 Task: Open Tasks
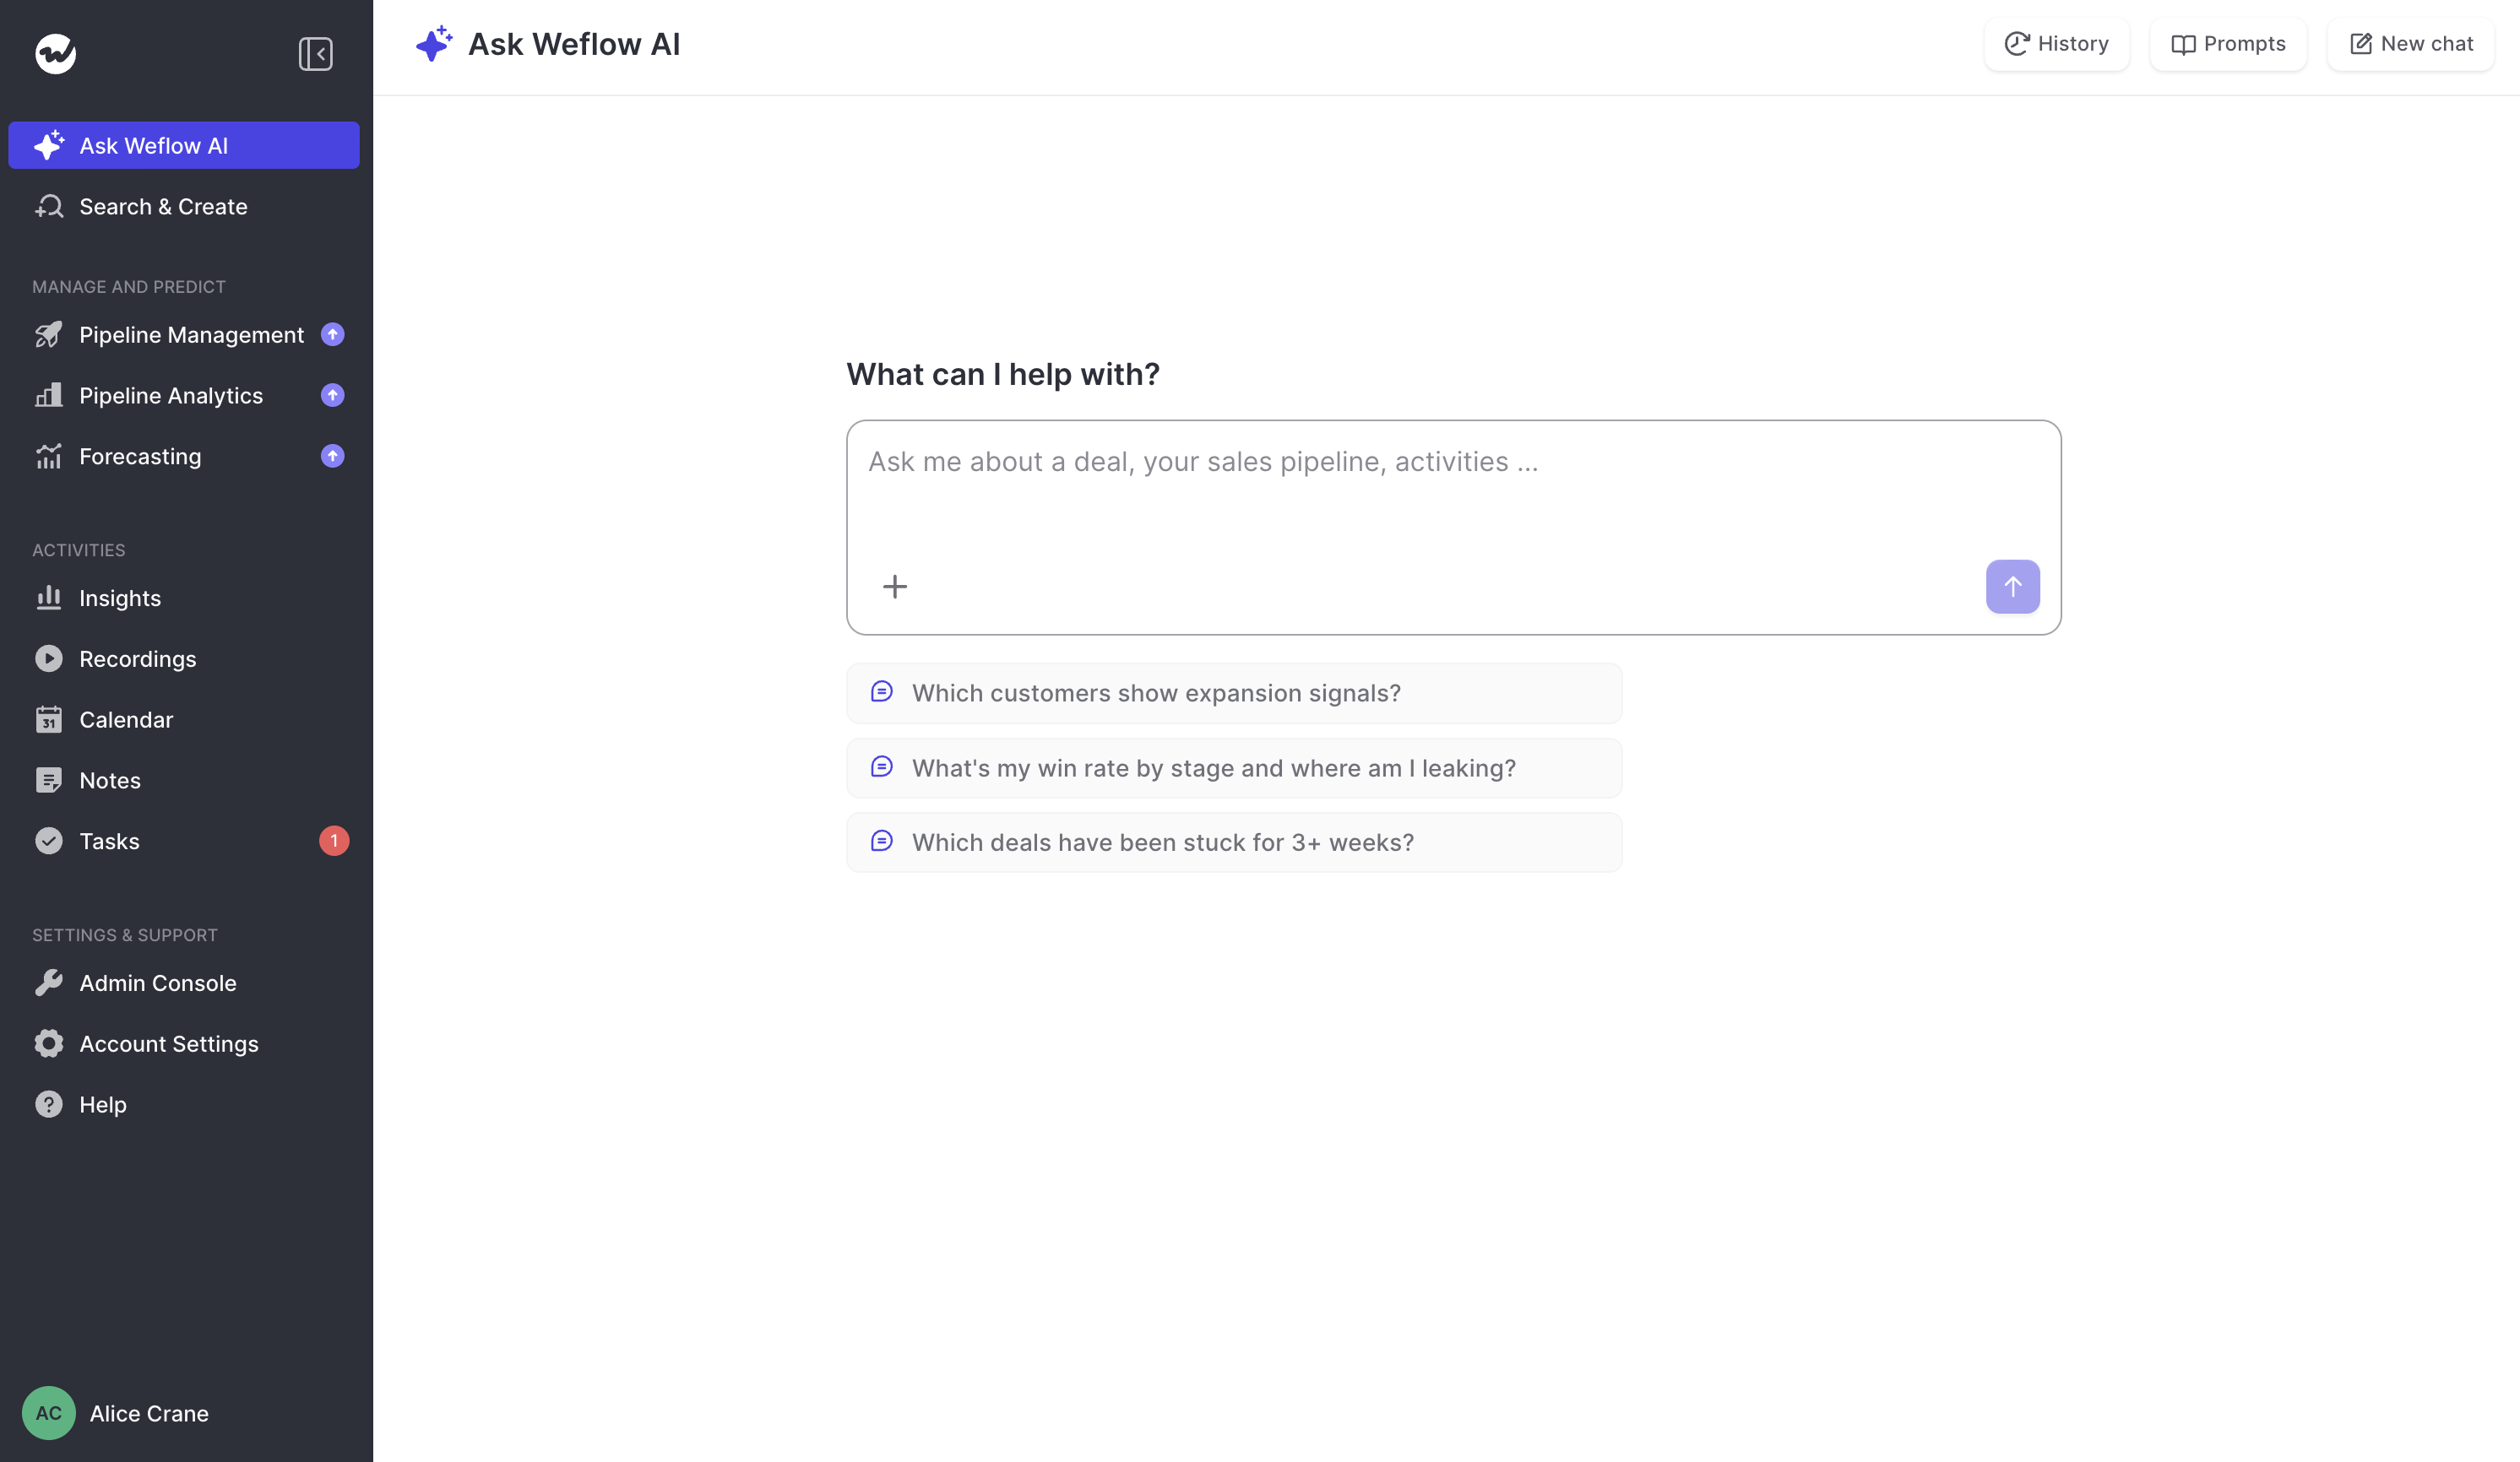point(184,842)
